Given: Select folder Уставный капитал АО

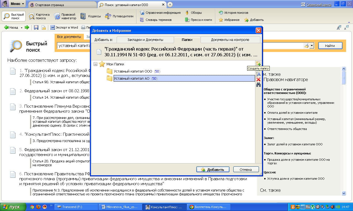Looking at the screenshot, I should 181,79.
